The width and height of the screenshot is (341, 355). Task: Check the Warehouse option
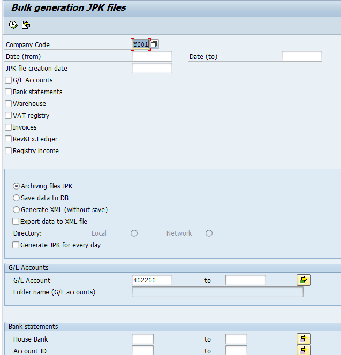(x=9, y=104)
